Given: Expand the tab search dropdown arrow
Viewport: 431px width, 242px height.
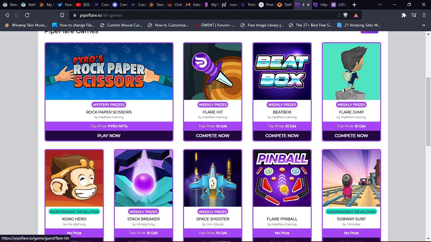Looking at the screenshot, I should tap(380, 5).
